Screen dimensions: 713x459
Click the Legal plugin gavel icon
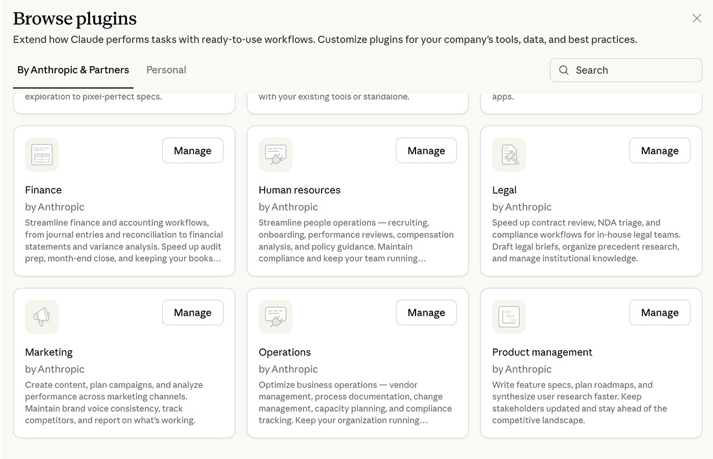[x=509, y=154]
